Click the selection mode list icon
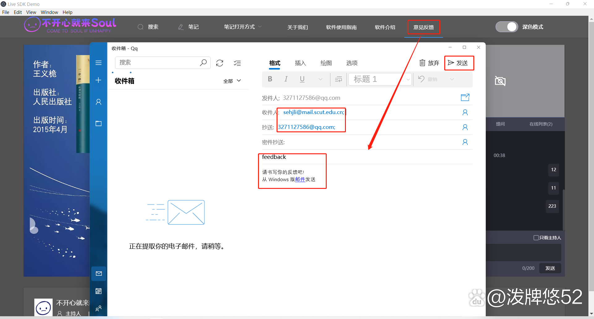 coord(237,63)
